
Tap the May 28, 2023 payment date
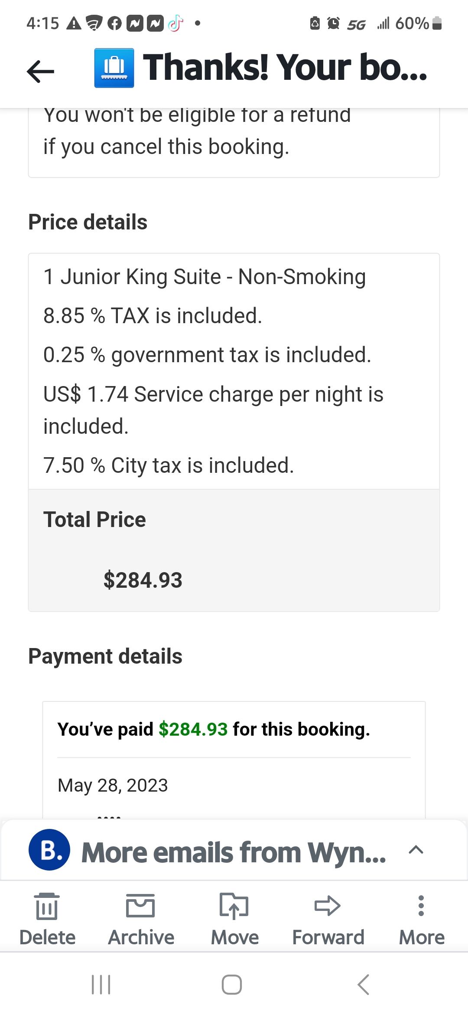click(113, 785)
